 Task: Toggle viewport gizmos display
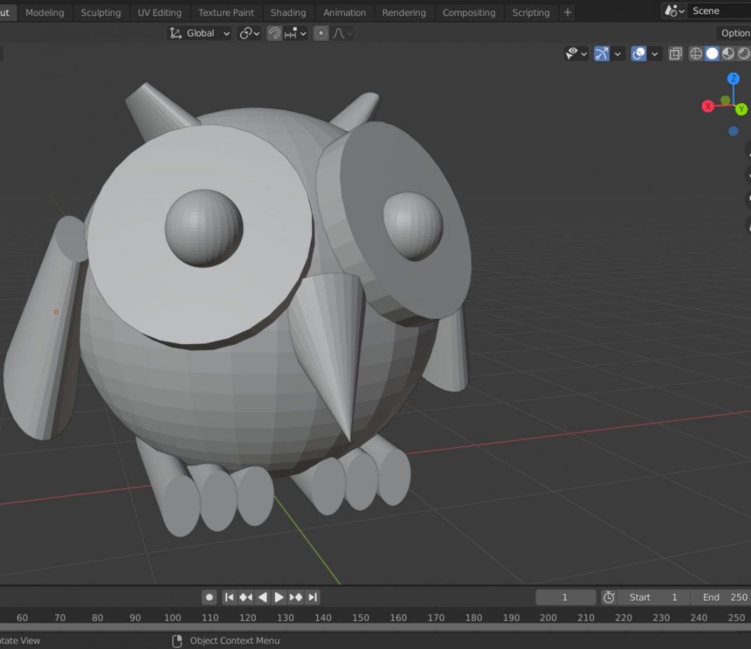point(601,54)
